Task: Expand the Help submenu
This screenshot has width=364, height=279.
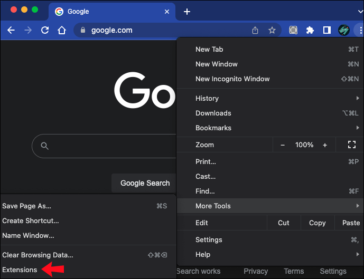Action: coord(270,255)
